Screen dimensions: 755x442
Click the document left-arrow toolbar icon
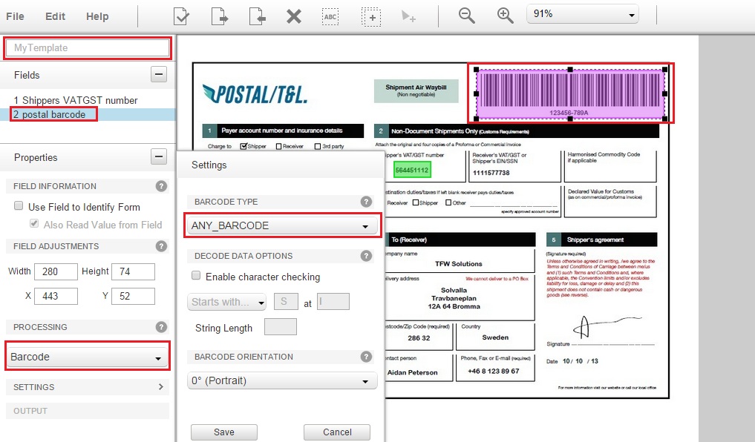[257, 16]
